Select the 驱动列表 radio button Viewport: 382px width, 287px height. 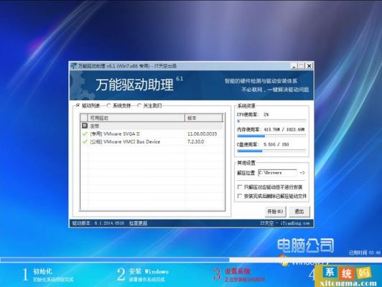click(78, 105)
